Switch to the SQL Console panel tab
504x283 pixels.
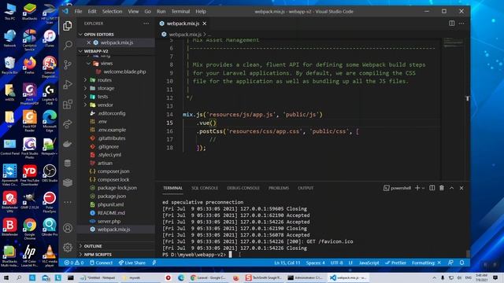tap(205, 188)
